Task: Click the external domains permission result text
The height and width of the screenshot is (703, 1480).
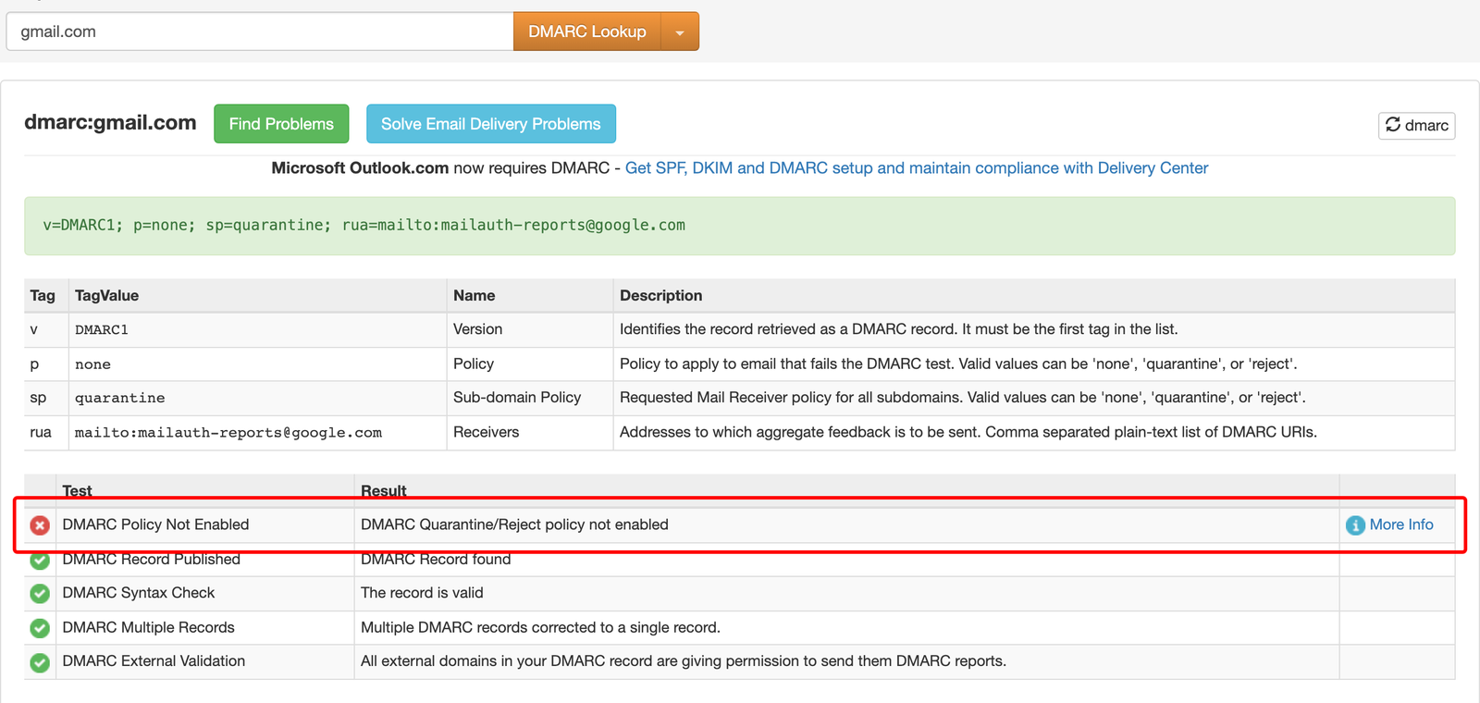Action: click(x=684, y=660)
